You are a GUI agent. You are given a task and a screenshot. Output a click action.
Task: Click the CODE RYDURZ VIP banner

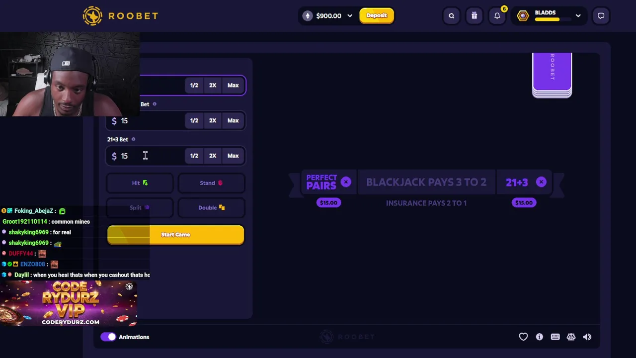click(x=69, y=303)
